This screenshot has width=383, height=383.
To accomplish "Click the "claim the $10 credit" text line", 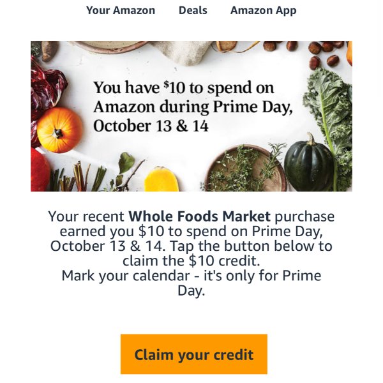I will tap(191, 261).
